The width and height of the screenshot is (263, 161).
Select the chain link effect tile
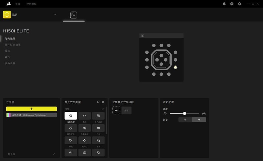click(98, 152)
